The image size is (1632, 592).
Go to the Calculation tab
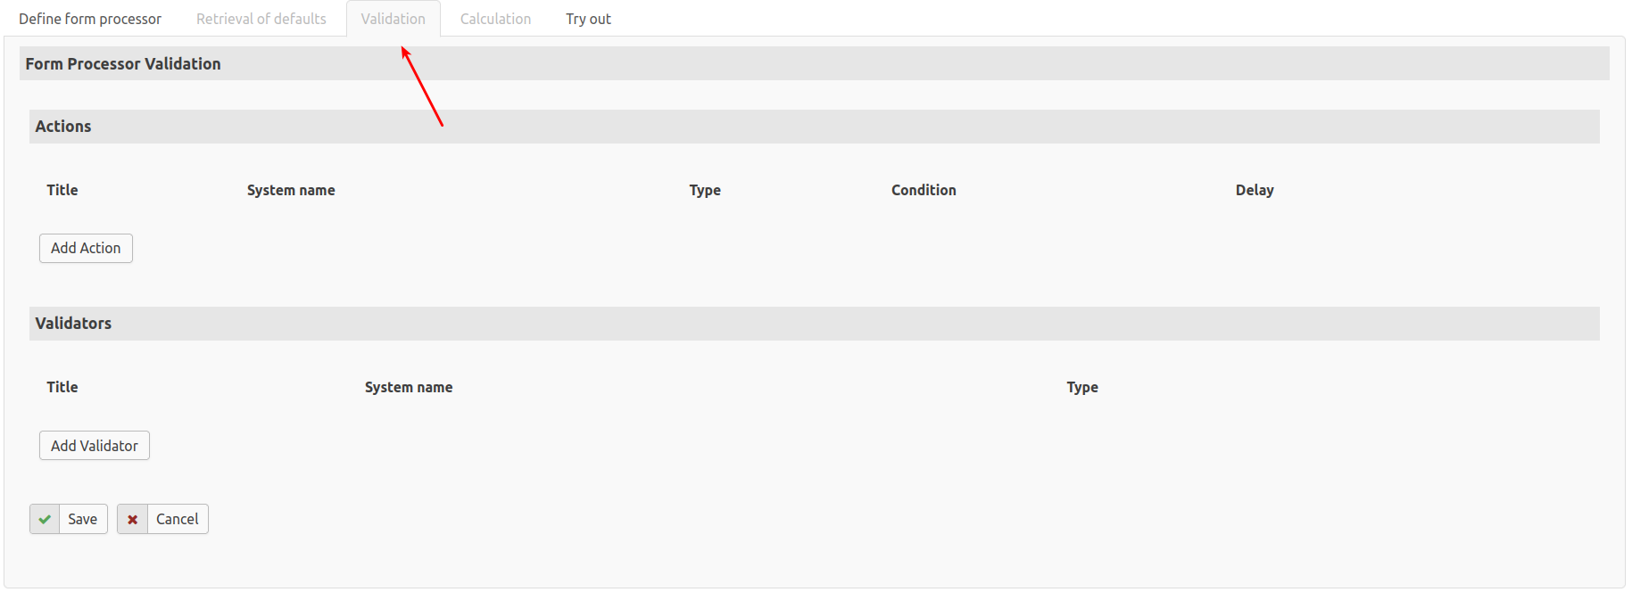click(495, 19)
